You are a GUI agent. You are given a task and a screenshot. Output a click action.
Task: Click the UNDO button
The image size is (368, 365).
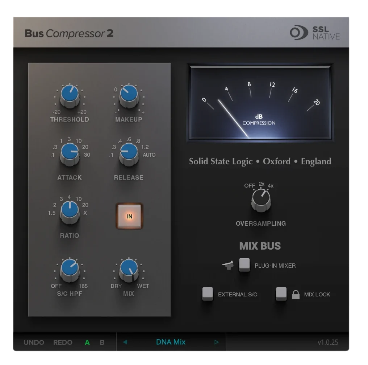click(x=34, y=343)
